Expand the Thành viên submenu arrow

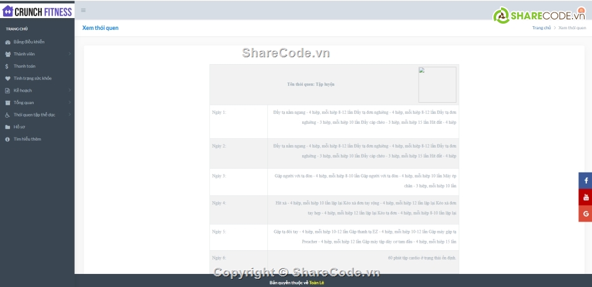[x=69, y=54]
